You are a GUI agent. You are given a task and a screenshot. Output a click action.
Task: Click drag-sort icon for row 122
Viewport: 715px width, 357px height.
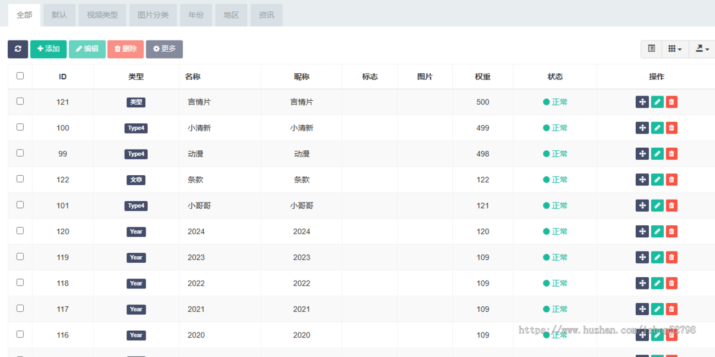click(642, 179)
